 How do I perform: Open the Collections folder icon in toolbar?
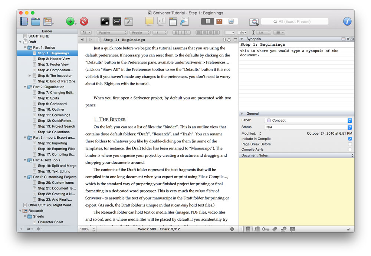pyautogui.click(x=36, y=22)
